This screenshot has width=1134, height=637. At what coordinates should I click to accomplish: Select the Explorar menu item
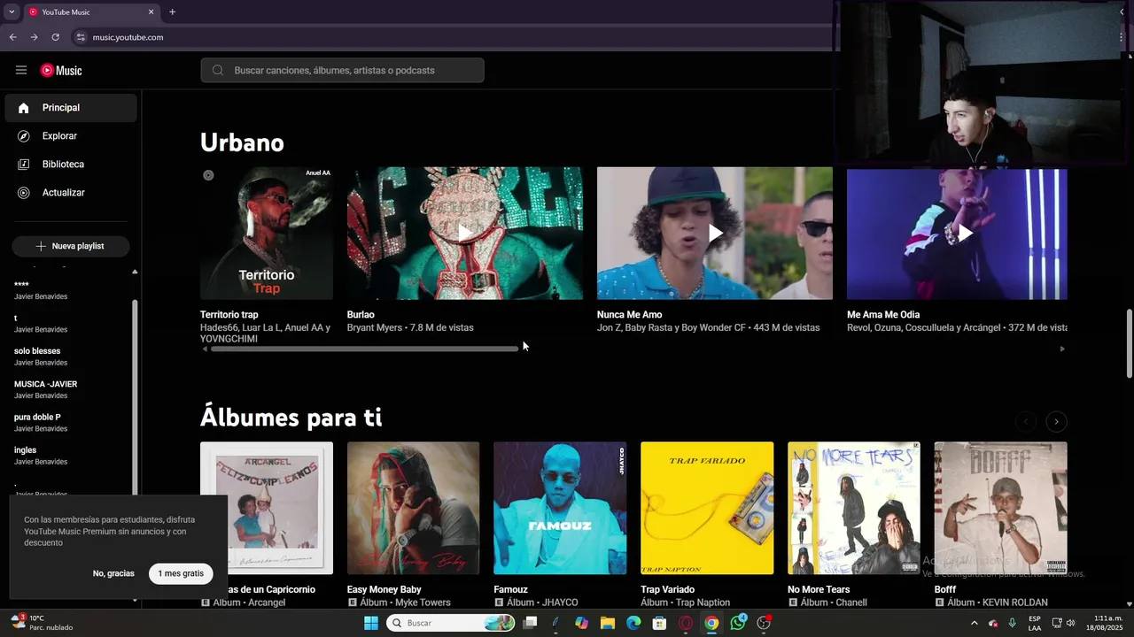click(x=71, y=136)
